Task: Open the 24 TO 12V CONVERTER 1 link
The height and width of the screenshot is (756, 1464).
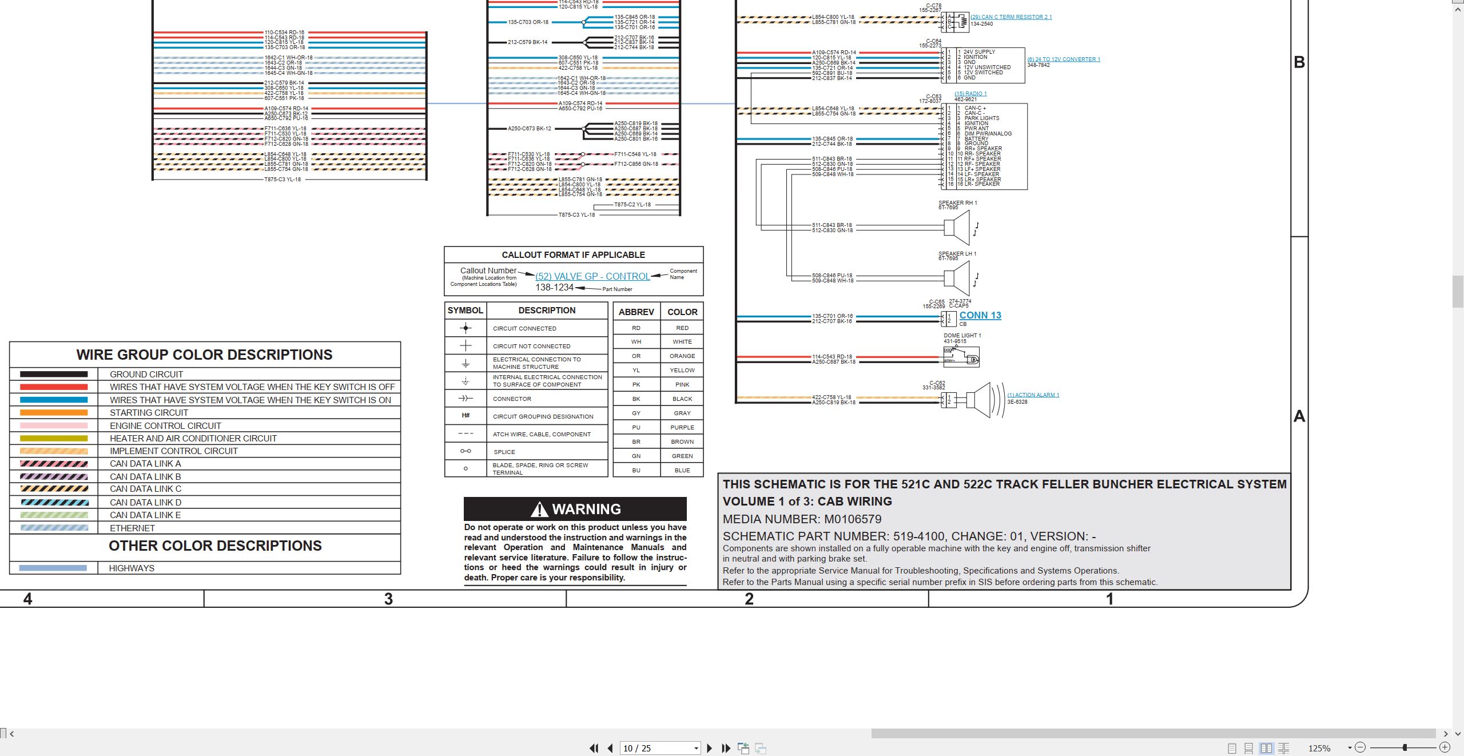Action: 1064,59
